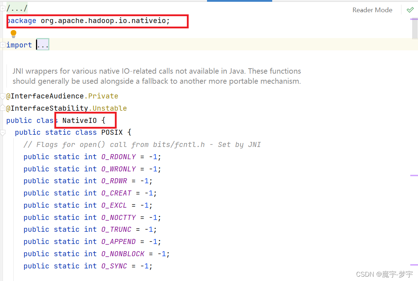The height and width of the screenshot is (281, 418).
Task: Click the Reader Mode label
Action: click(x=373, y=10)
